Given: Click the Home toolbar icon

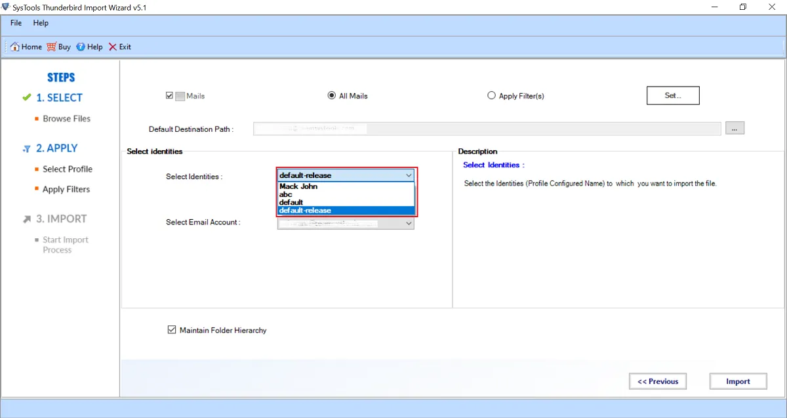Looking at the screenshot, I should pos(14,47).
